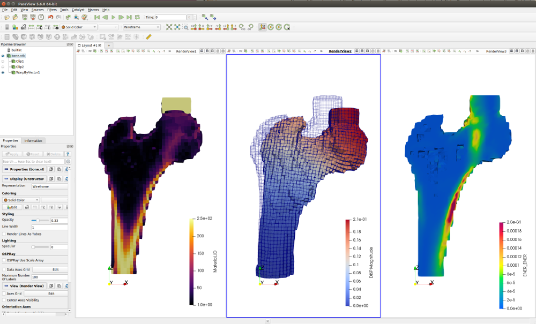Viewport: 536px width, 324px height.
Task: Open the File menu
Action: (x=5, y=10)
